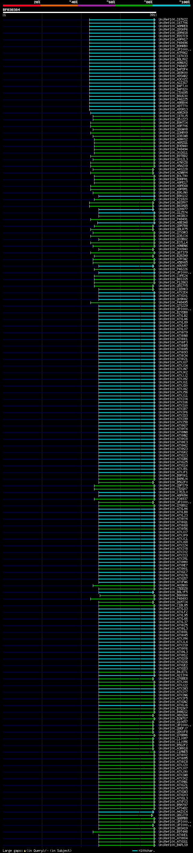
Task: Select the UniRef100_P21820 label
Action: (173, 199)
